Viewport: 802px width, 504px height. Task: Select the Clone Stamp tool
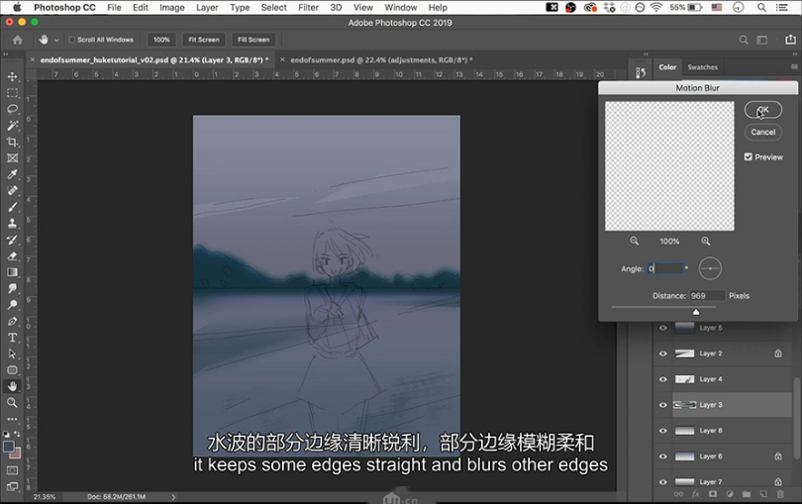click(x=12, y=224)
